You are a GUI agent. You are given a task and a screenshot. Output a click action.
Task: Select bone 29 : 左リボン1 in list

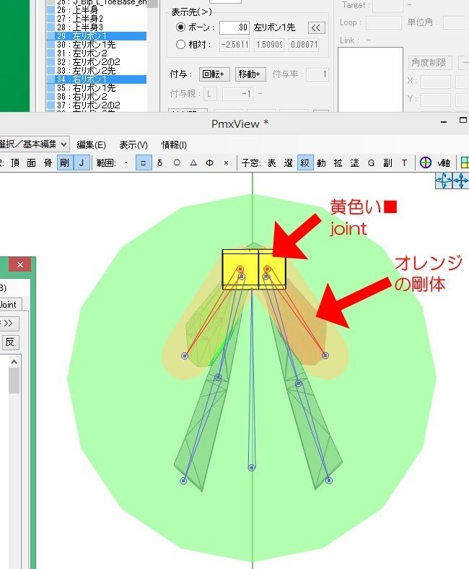(97, 36)
